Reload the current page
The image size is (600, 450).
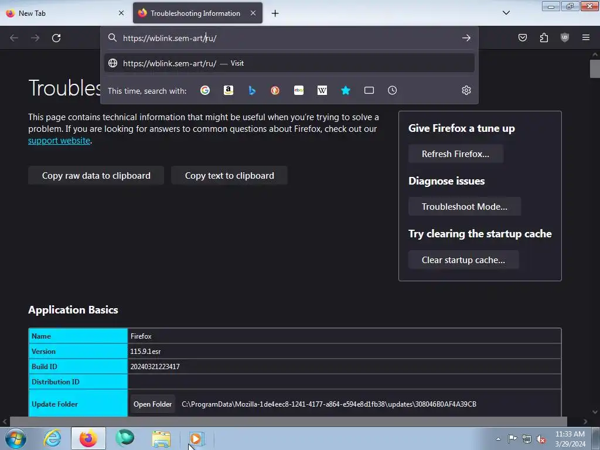tap(56, 38)
